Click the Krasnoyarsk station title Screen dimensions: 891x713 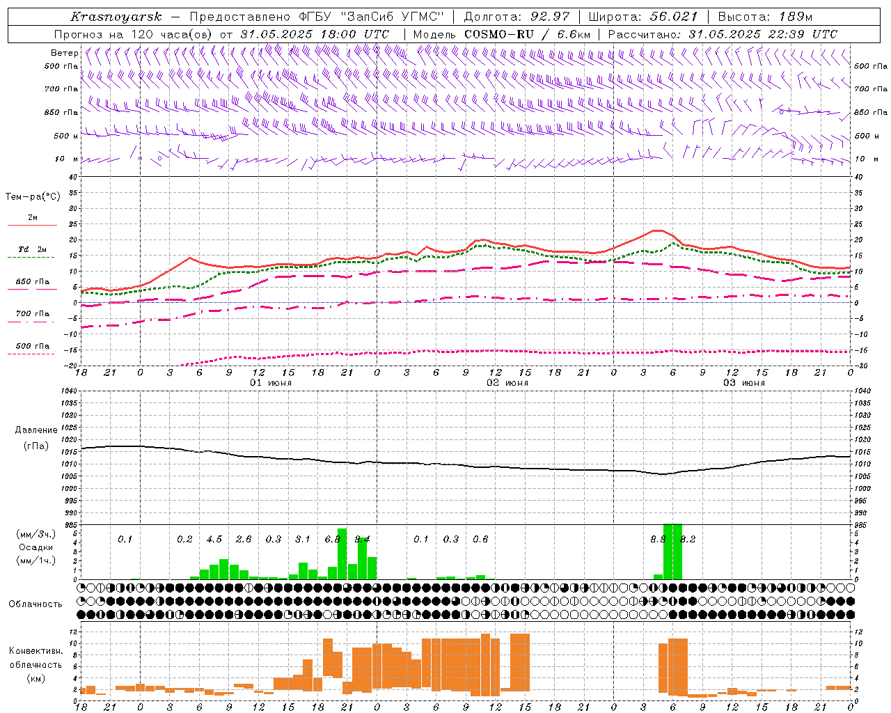[116, 17]
